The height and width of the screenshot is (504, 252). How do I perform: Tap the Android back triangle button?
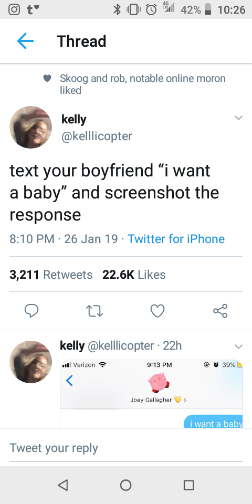[63, 485]
